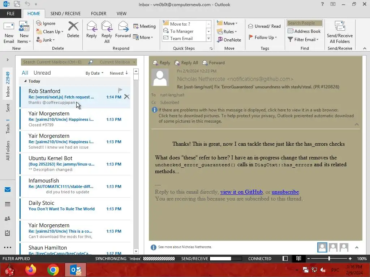Click the ribbon Forward button
This screenshot has width=370, height=277.
pyautogui.click(x=123, y=30)
